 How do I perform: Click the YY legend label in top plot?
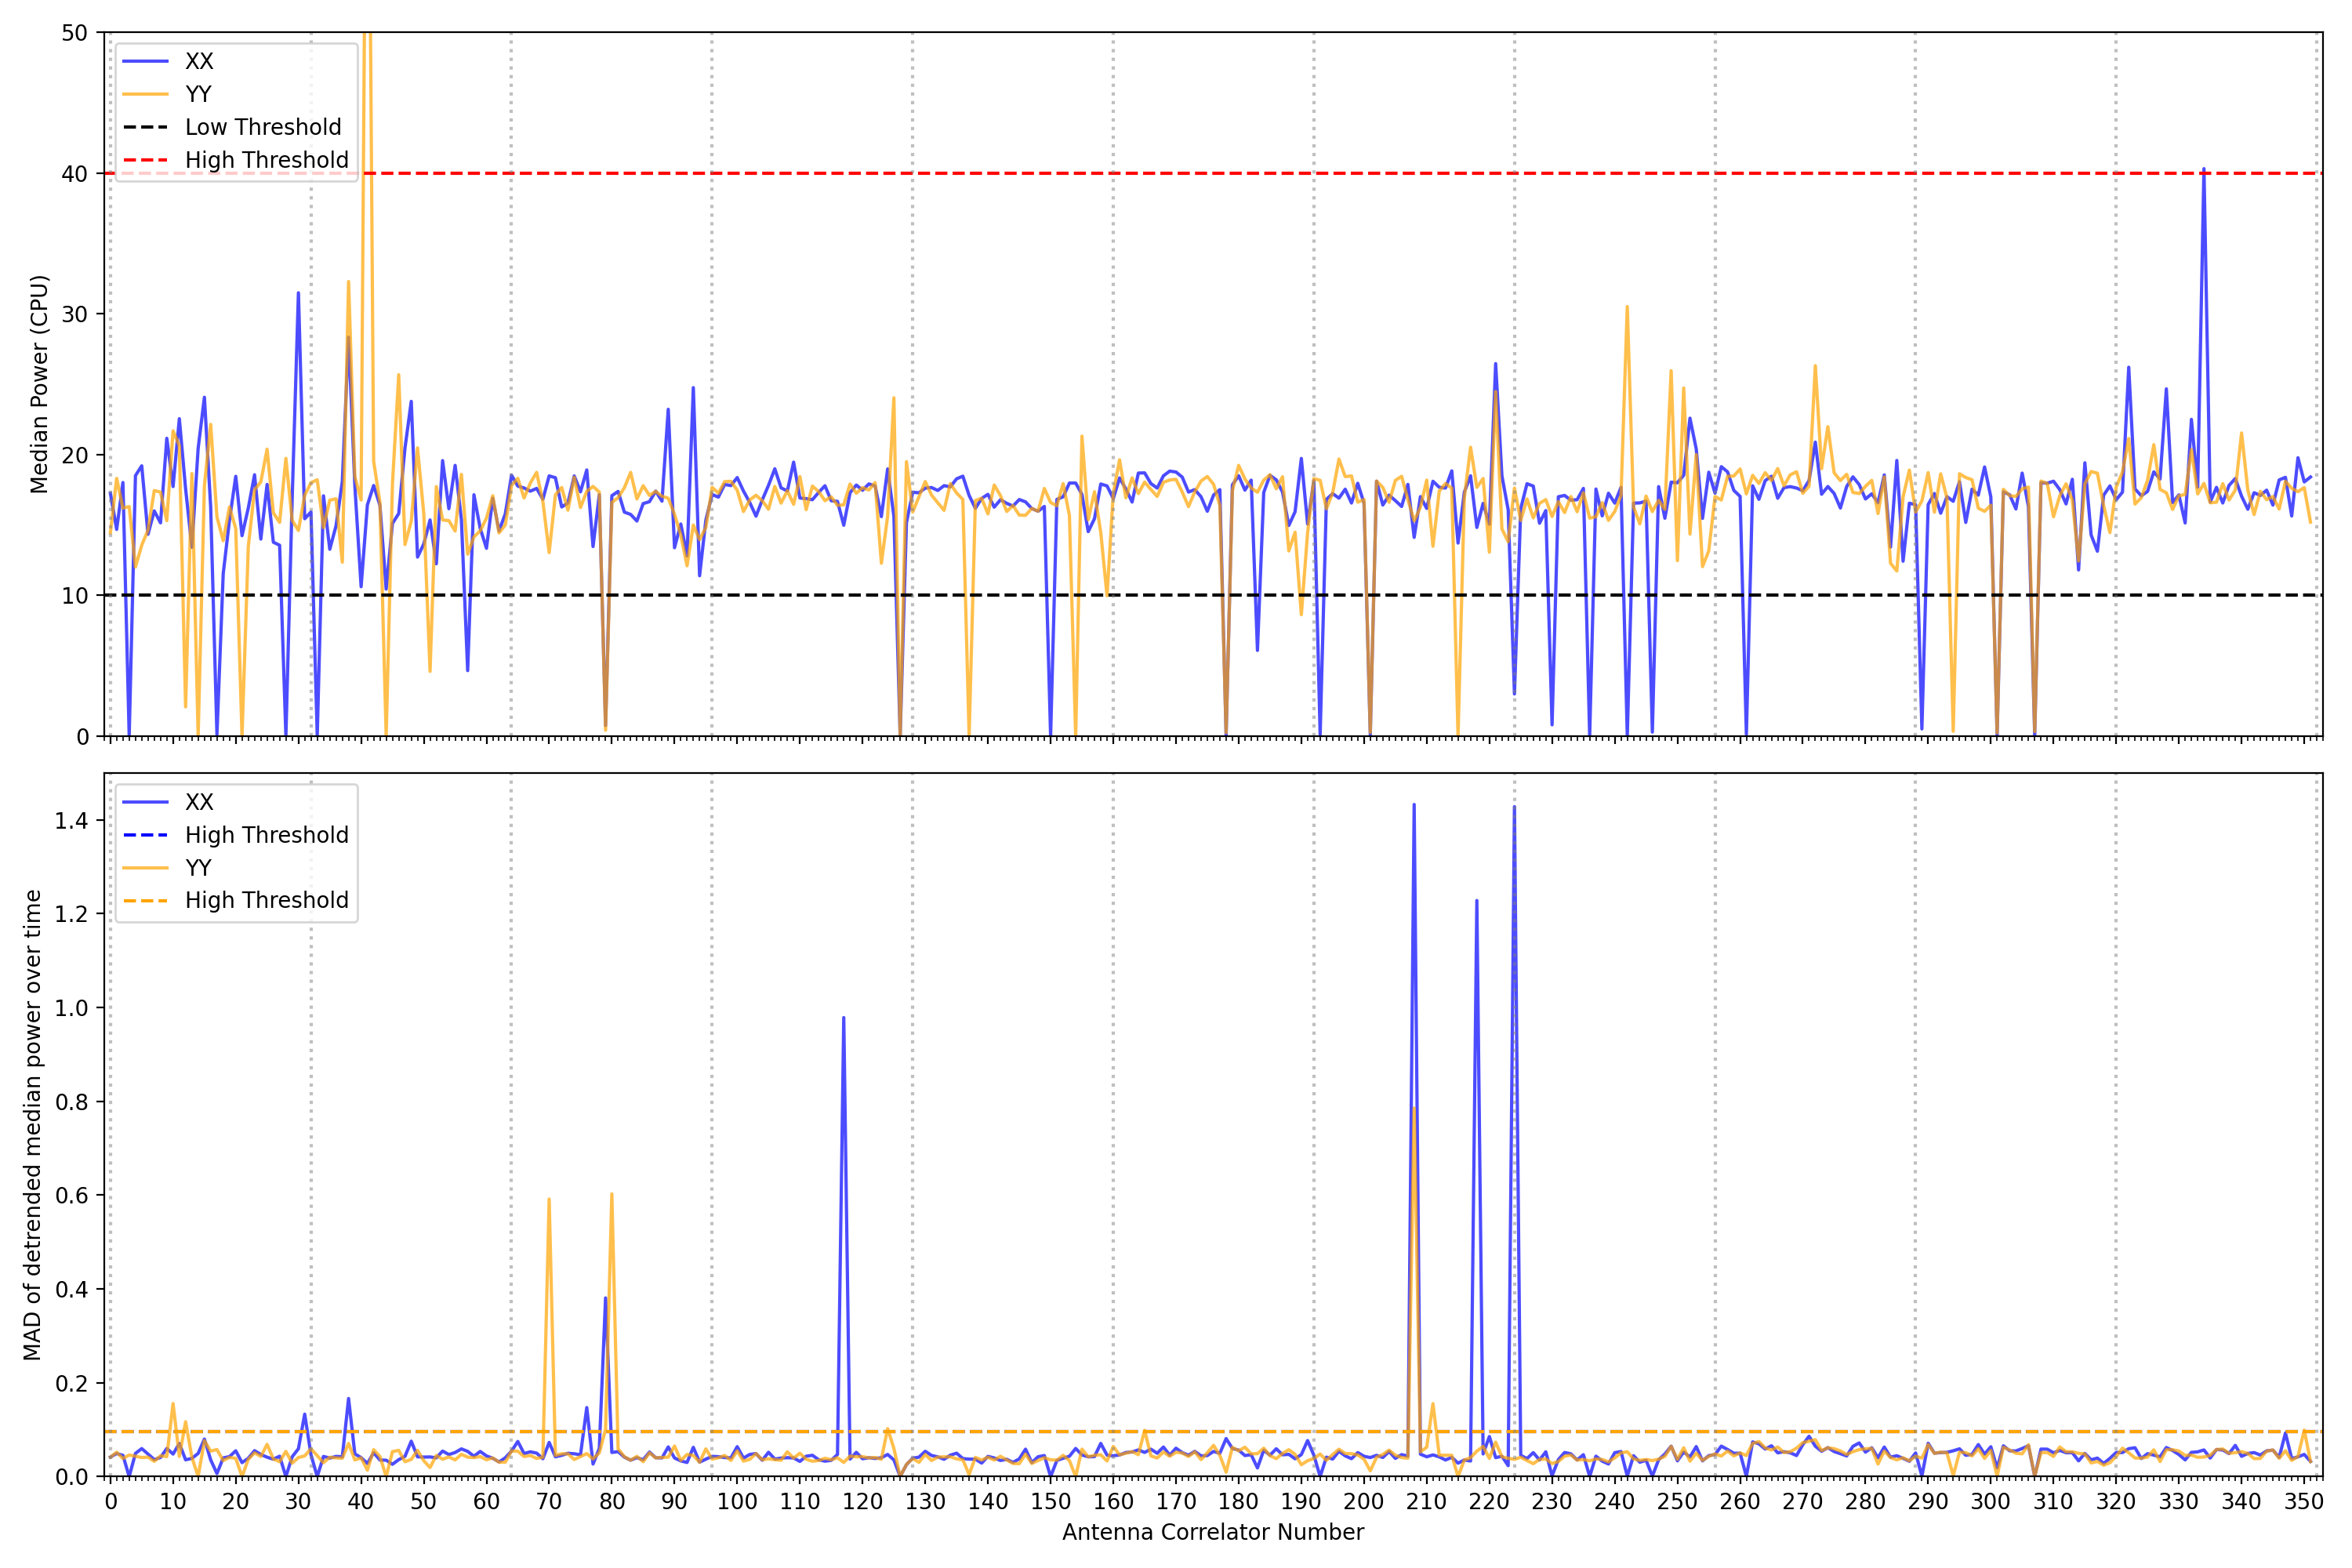(198, 94)
